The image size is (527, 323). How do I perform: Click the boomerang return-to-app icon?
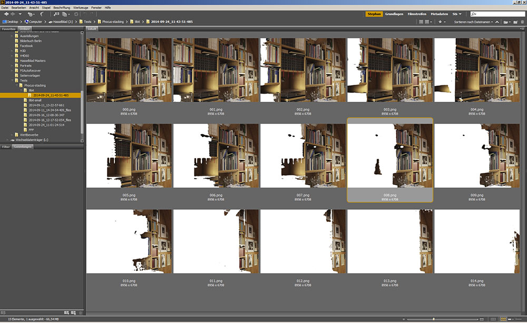42,14
